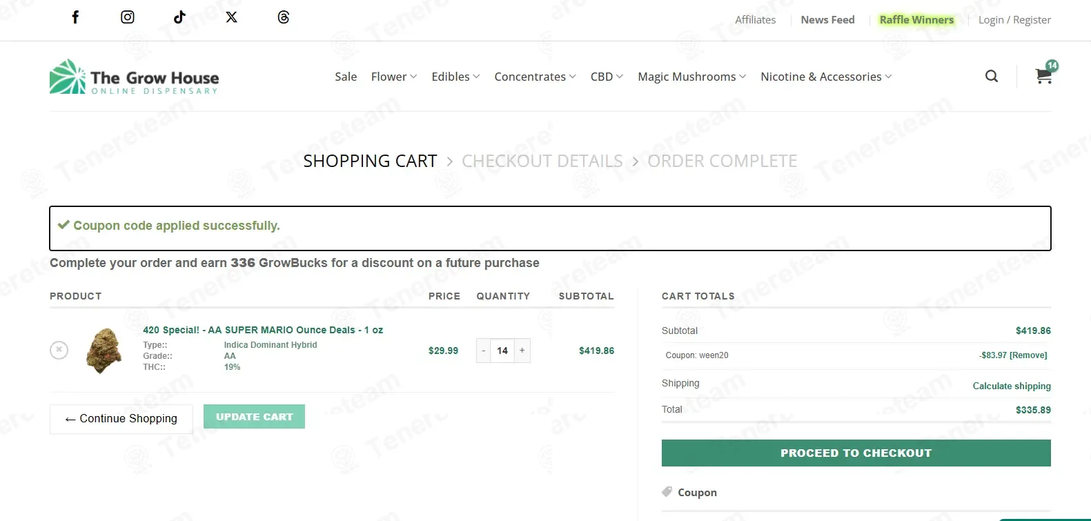Click the product subtotal $419.86 in the table

[596, 351]
